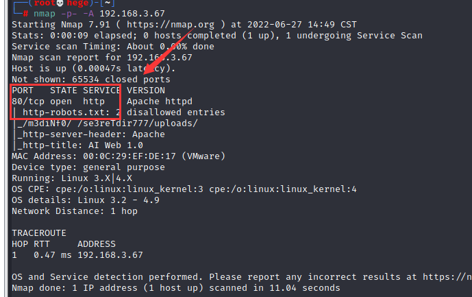Click the skull icon in the prompt
Viewport: 472px width, 297px height.
[x=60, y=3]
